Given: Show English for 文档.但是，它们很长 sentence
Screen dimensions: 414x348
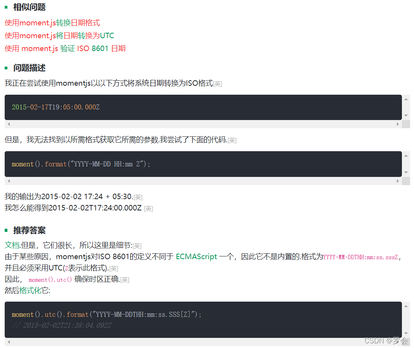Looking at the screenshot, I should tap(137, 246).
